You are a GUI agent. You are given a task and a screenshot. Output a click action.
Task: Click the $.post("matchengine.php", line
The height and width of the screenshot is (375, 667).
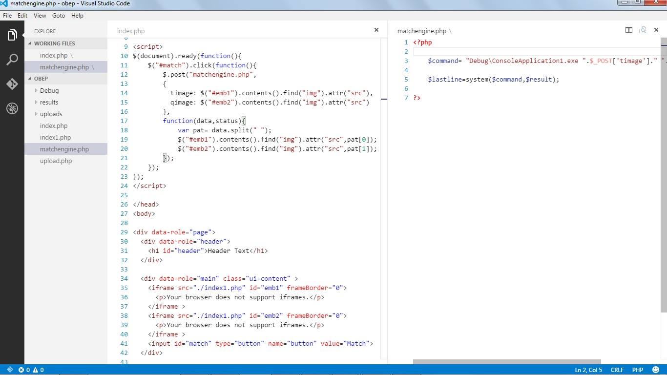point(209,74)
